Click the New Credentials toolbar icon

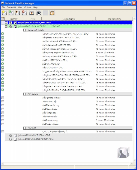coord(4,13)
